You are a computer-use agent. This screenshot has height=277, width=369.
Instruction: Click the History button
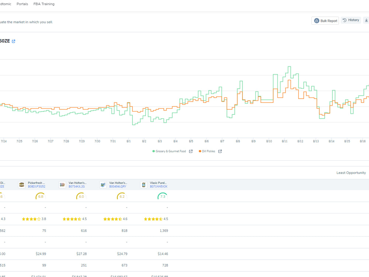(x=351, y=20)
